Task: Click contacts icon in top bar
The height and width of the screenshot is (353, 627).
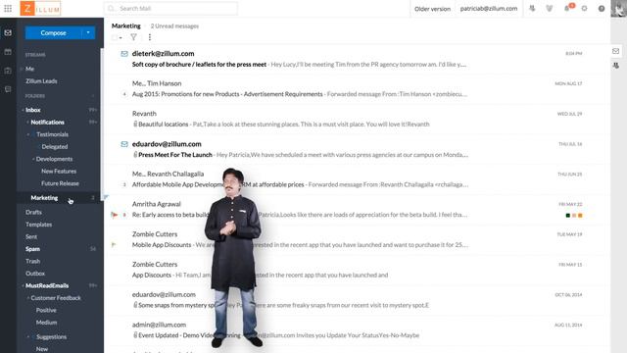Action: pos(532,9)
